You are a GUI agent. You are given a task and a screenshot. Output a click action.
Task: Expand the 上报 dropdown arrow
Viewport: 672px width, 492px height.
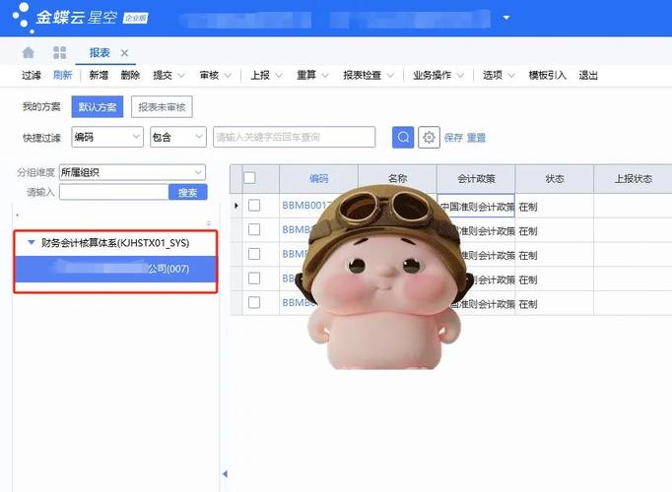(279, 76)
